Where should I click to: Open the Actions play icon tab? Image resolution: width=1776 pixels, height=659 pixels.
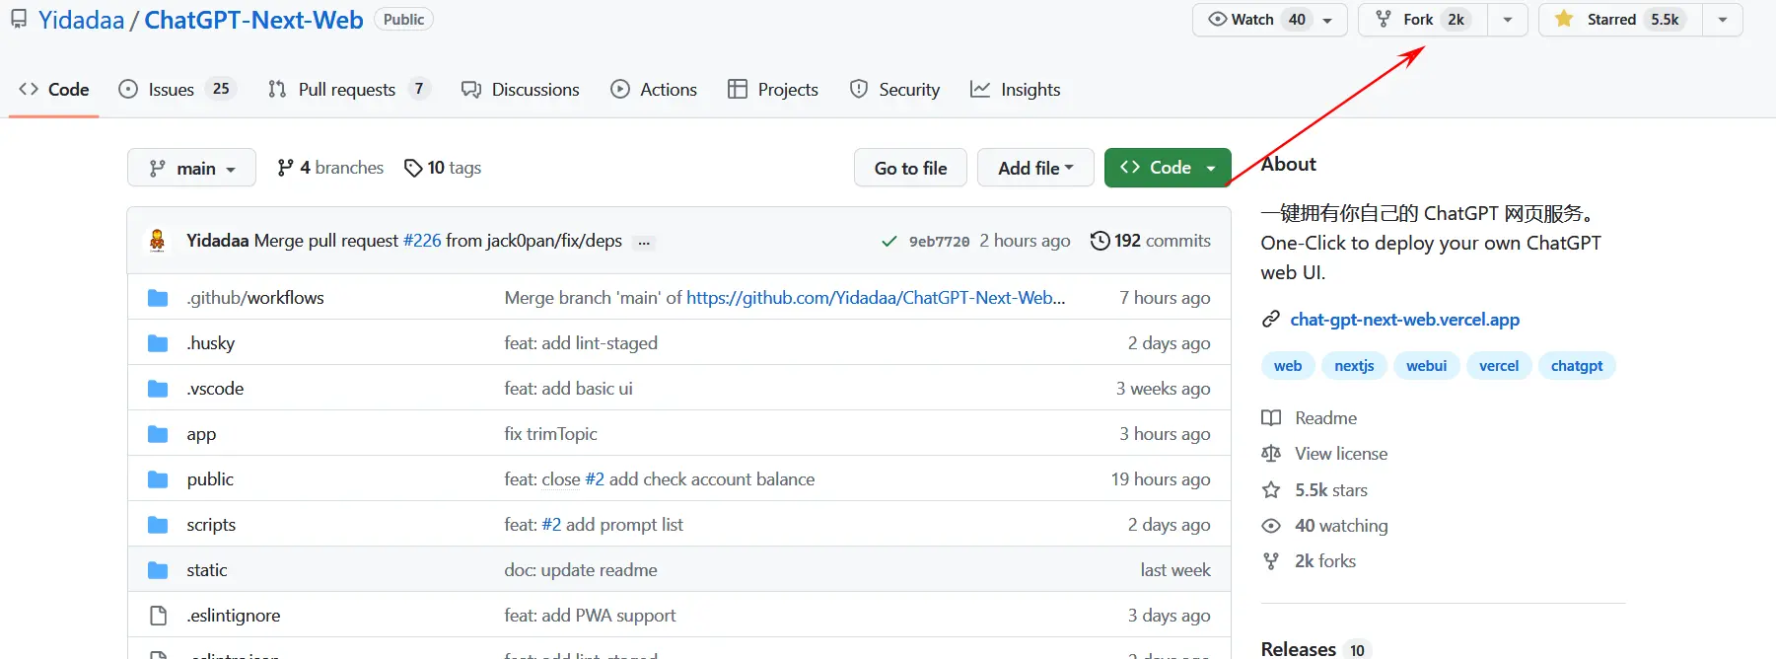click(x=620, y=90)
